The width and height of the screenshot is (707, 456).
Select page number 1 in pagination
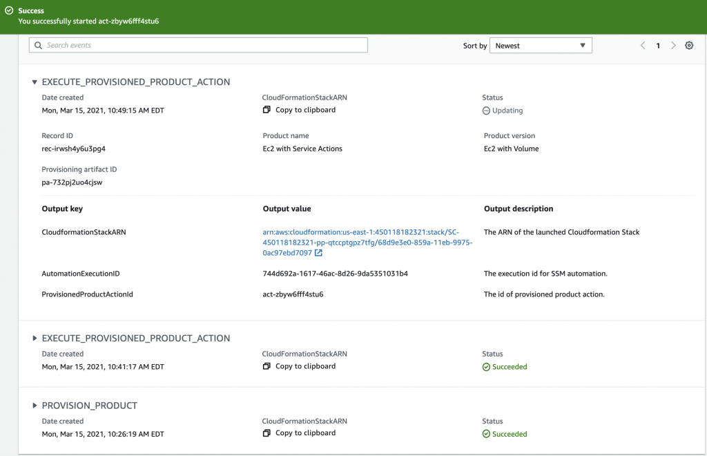tap(658, 45)
